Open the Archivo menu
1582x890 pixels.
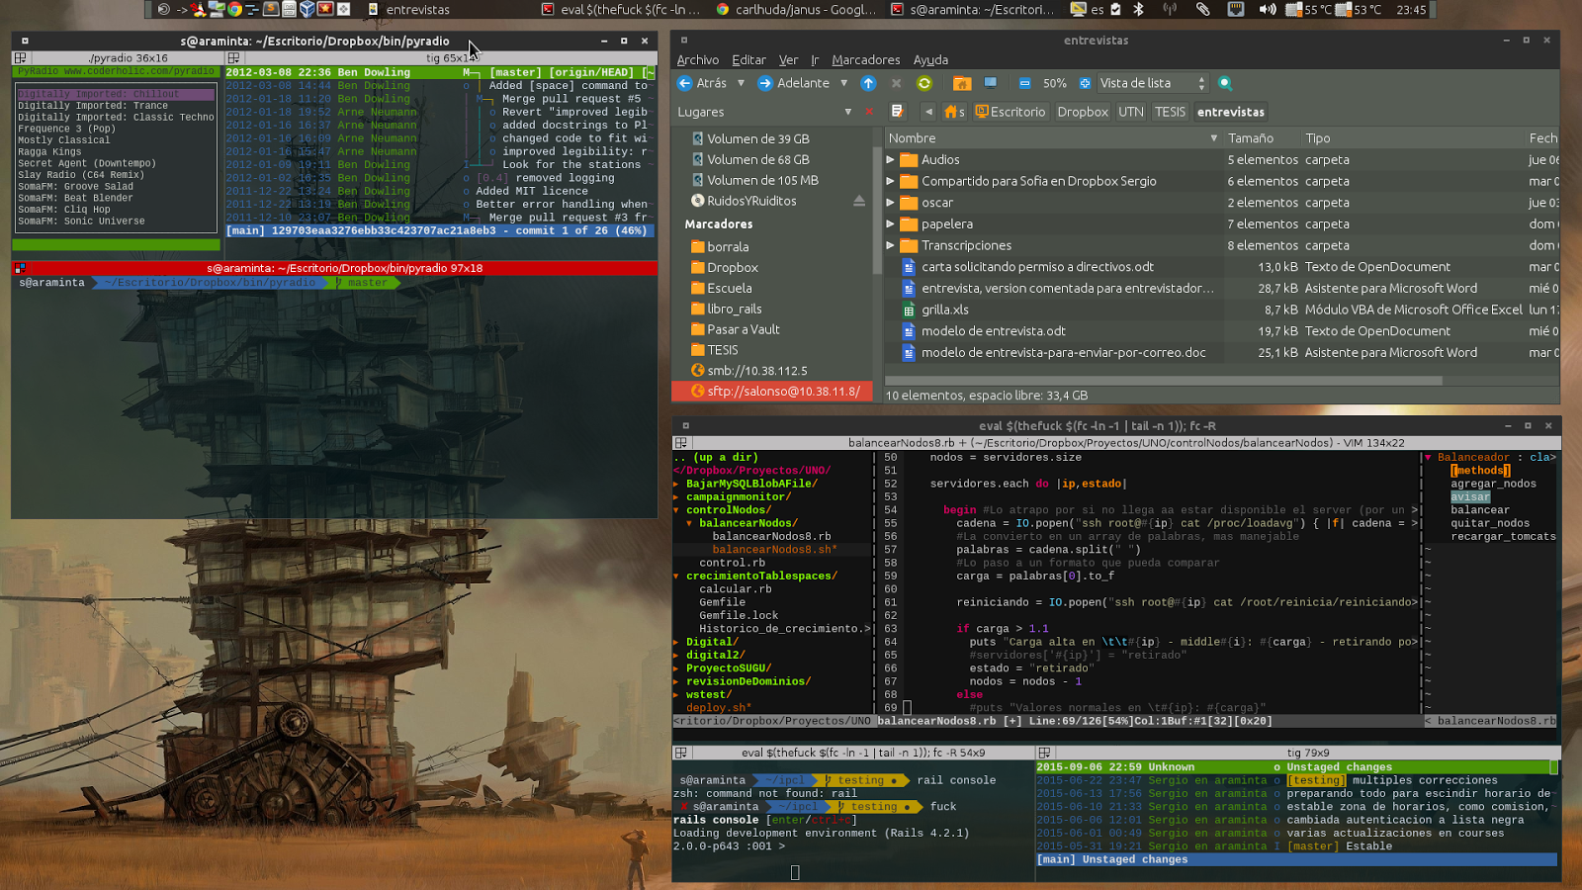[x=697, y=60]
